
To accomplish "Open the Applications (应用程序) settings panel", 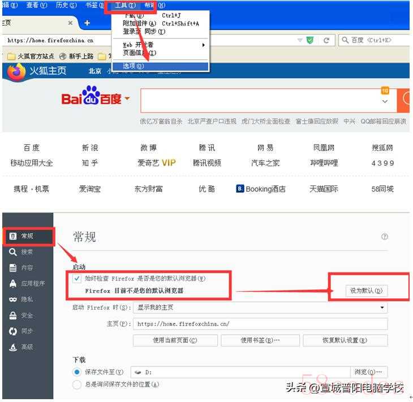I will (32, 284).
